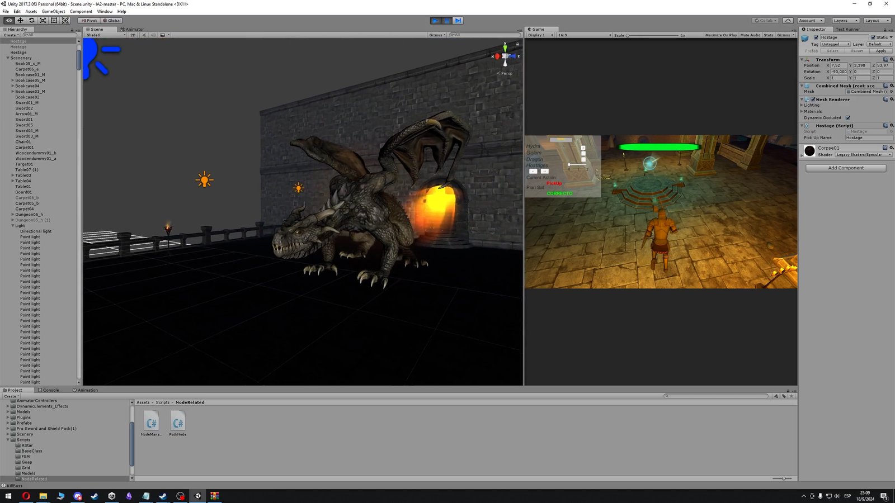Toggle Pivot handle position button

click(x=89, y=21)
